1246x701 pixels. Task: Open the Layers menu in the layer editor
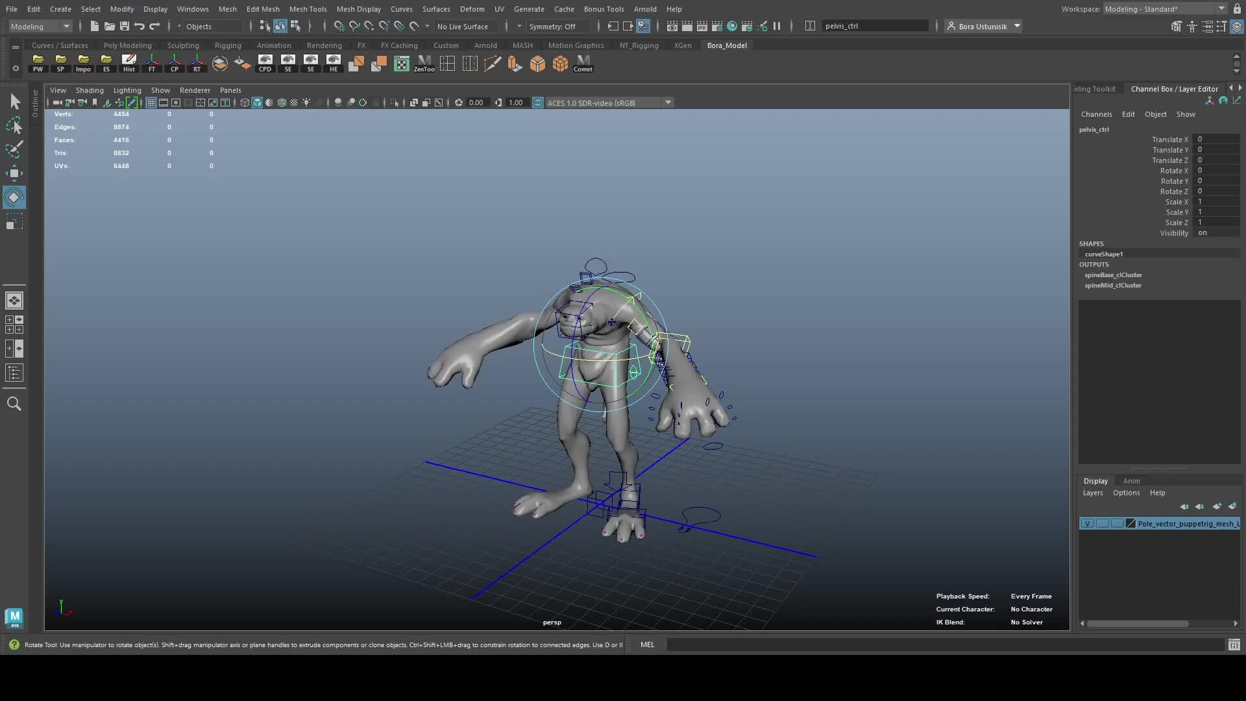[x=1092, y=493]
